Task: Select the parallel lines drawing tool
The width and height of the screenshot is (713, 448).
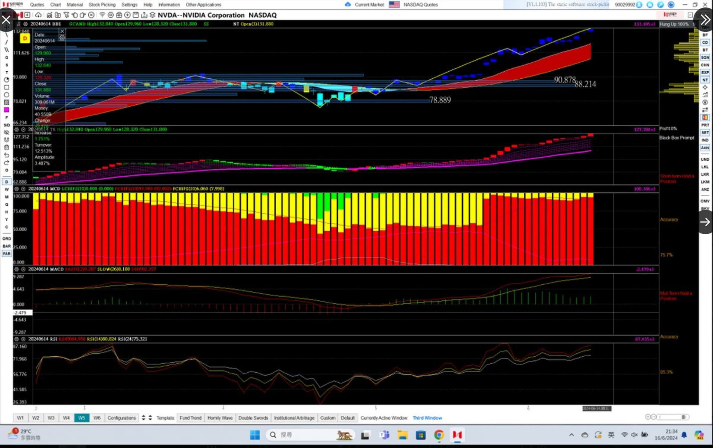Action: coord(6,50)
